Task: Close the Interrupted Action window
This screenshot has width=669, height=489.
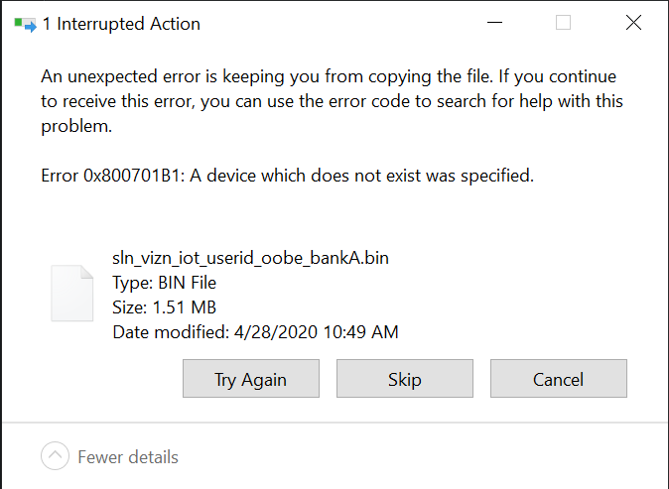Action: click(x=633, y=22)
